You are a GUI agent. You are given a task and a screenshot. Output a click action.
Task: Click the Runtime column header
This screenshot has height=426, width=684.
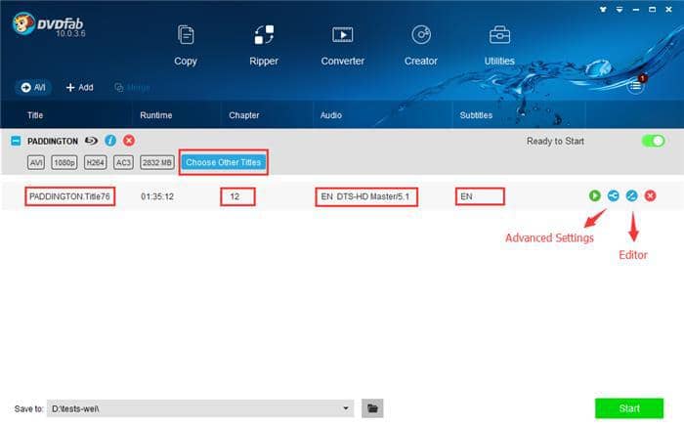click(156, 115)
